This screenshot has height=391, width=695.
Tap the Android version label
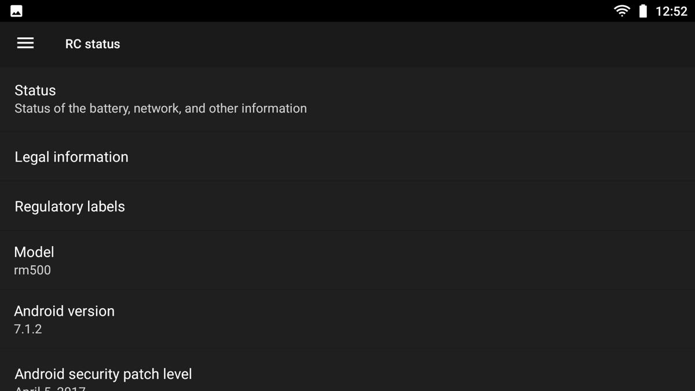(x=64, y=311)
